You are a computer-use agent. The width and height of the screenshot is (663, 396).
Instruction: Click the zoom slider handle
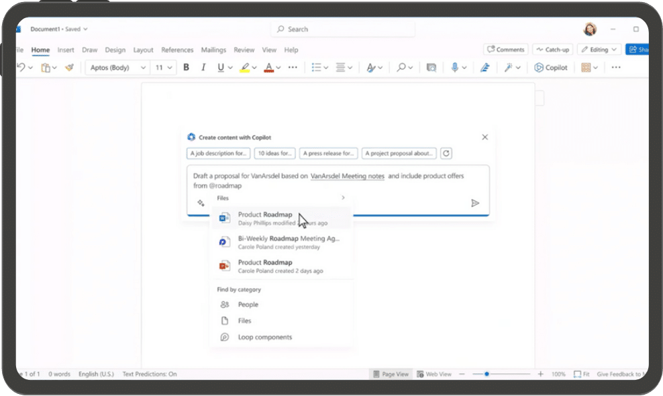(487, 374)
